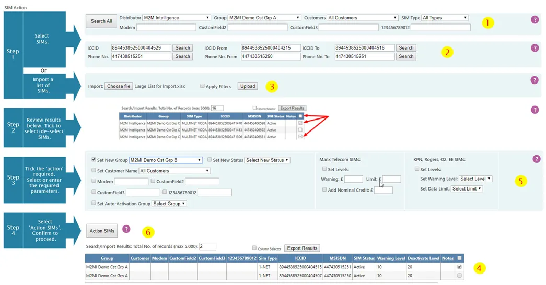Open help icon next to Action SIMs button

(126, 229)
